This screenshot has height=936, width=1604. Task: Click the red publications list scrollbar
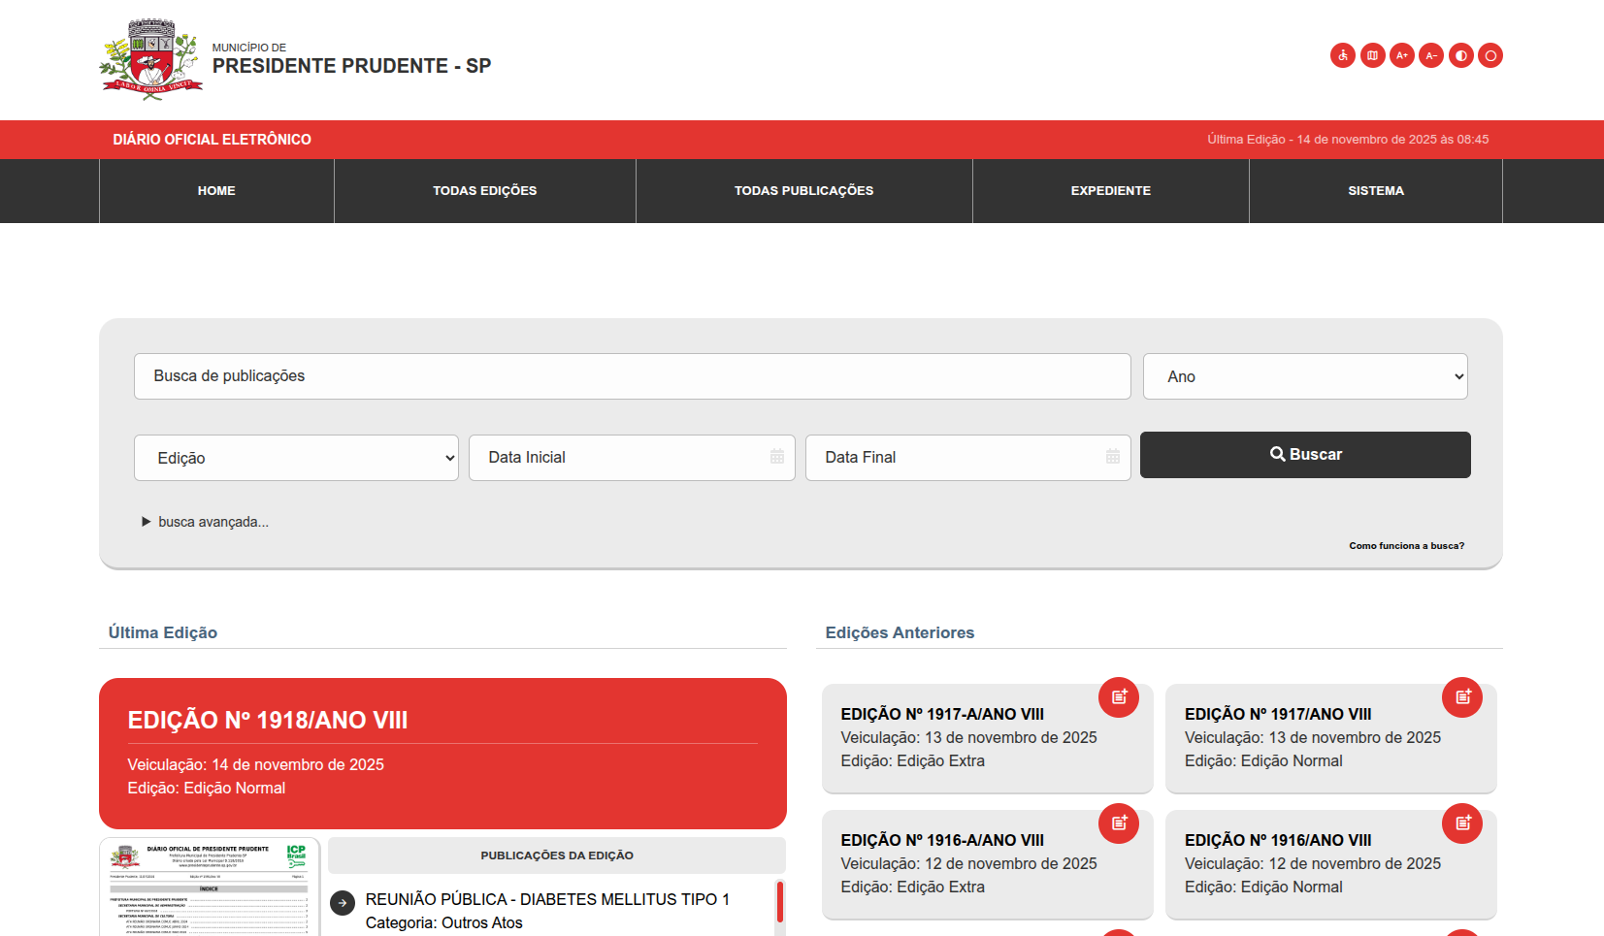pos(780,902)
